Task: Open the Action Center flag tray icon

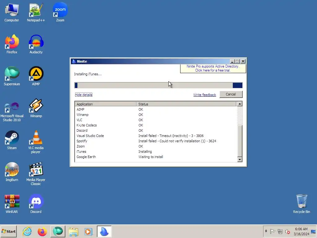Action: [x=272, y=231]
